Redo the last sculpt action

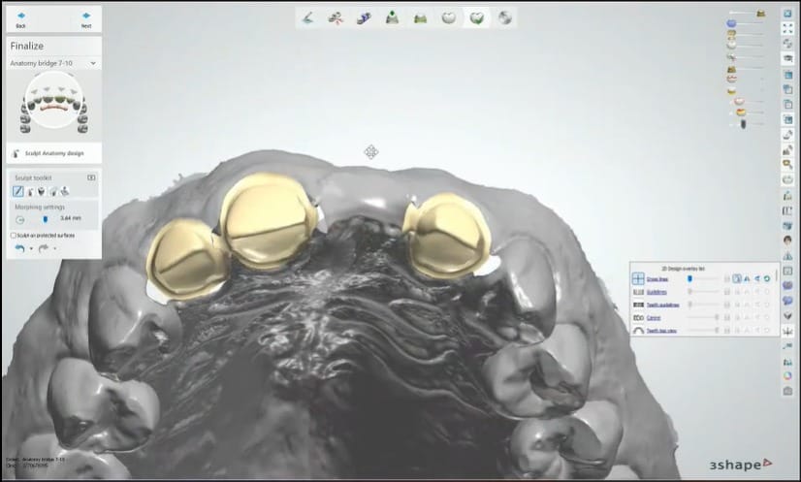[x=44, y=248]
